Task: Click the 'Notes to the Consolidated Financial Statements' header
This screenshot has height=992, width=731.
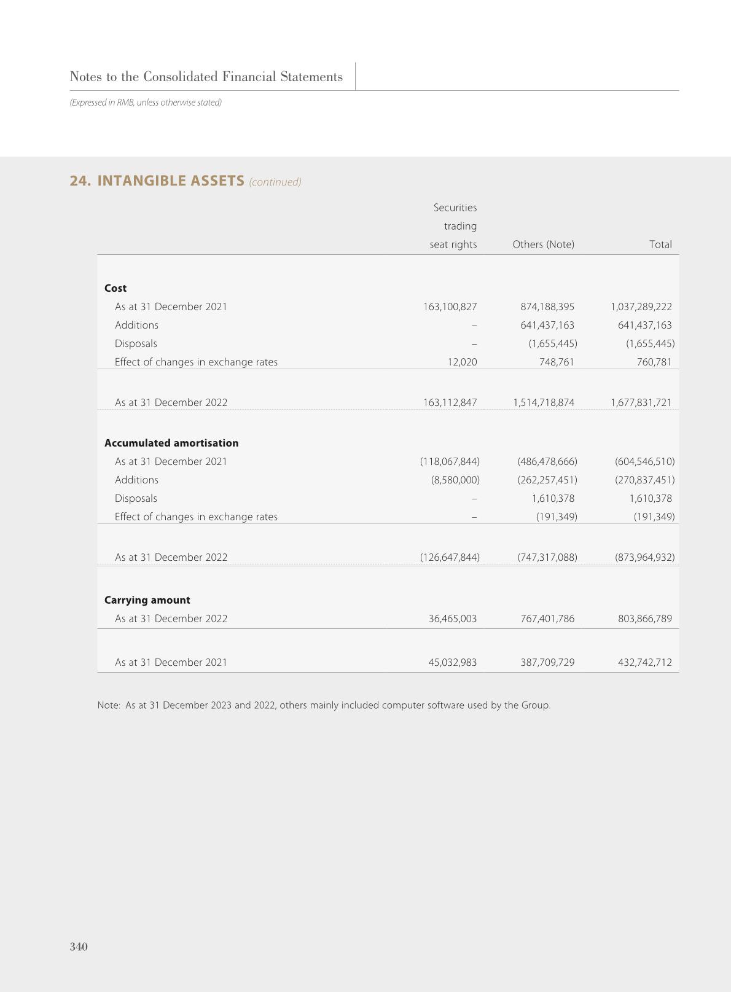Action: pos(206,77)
